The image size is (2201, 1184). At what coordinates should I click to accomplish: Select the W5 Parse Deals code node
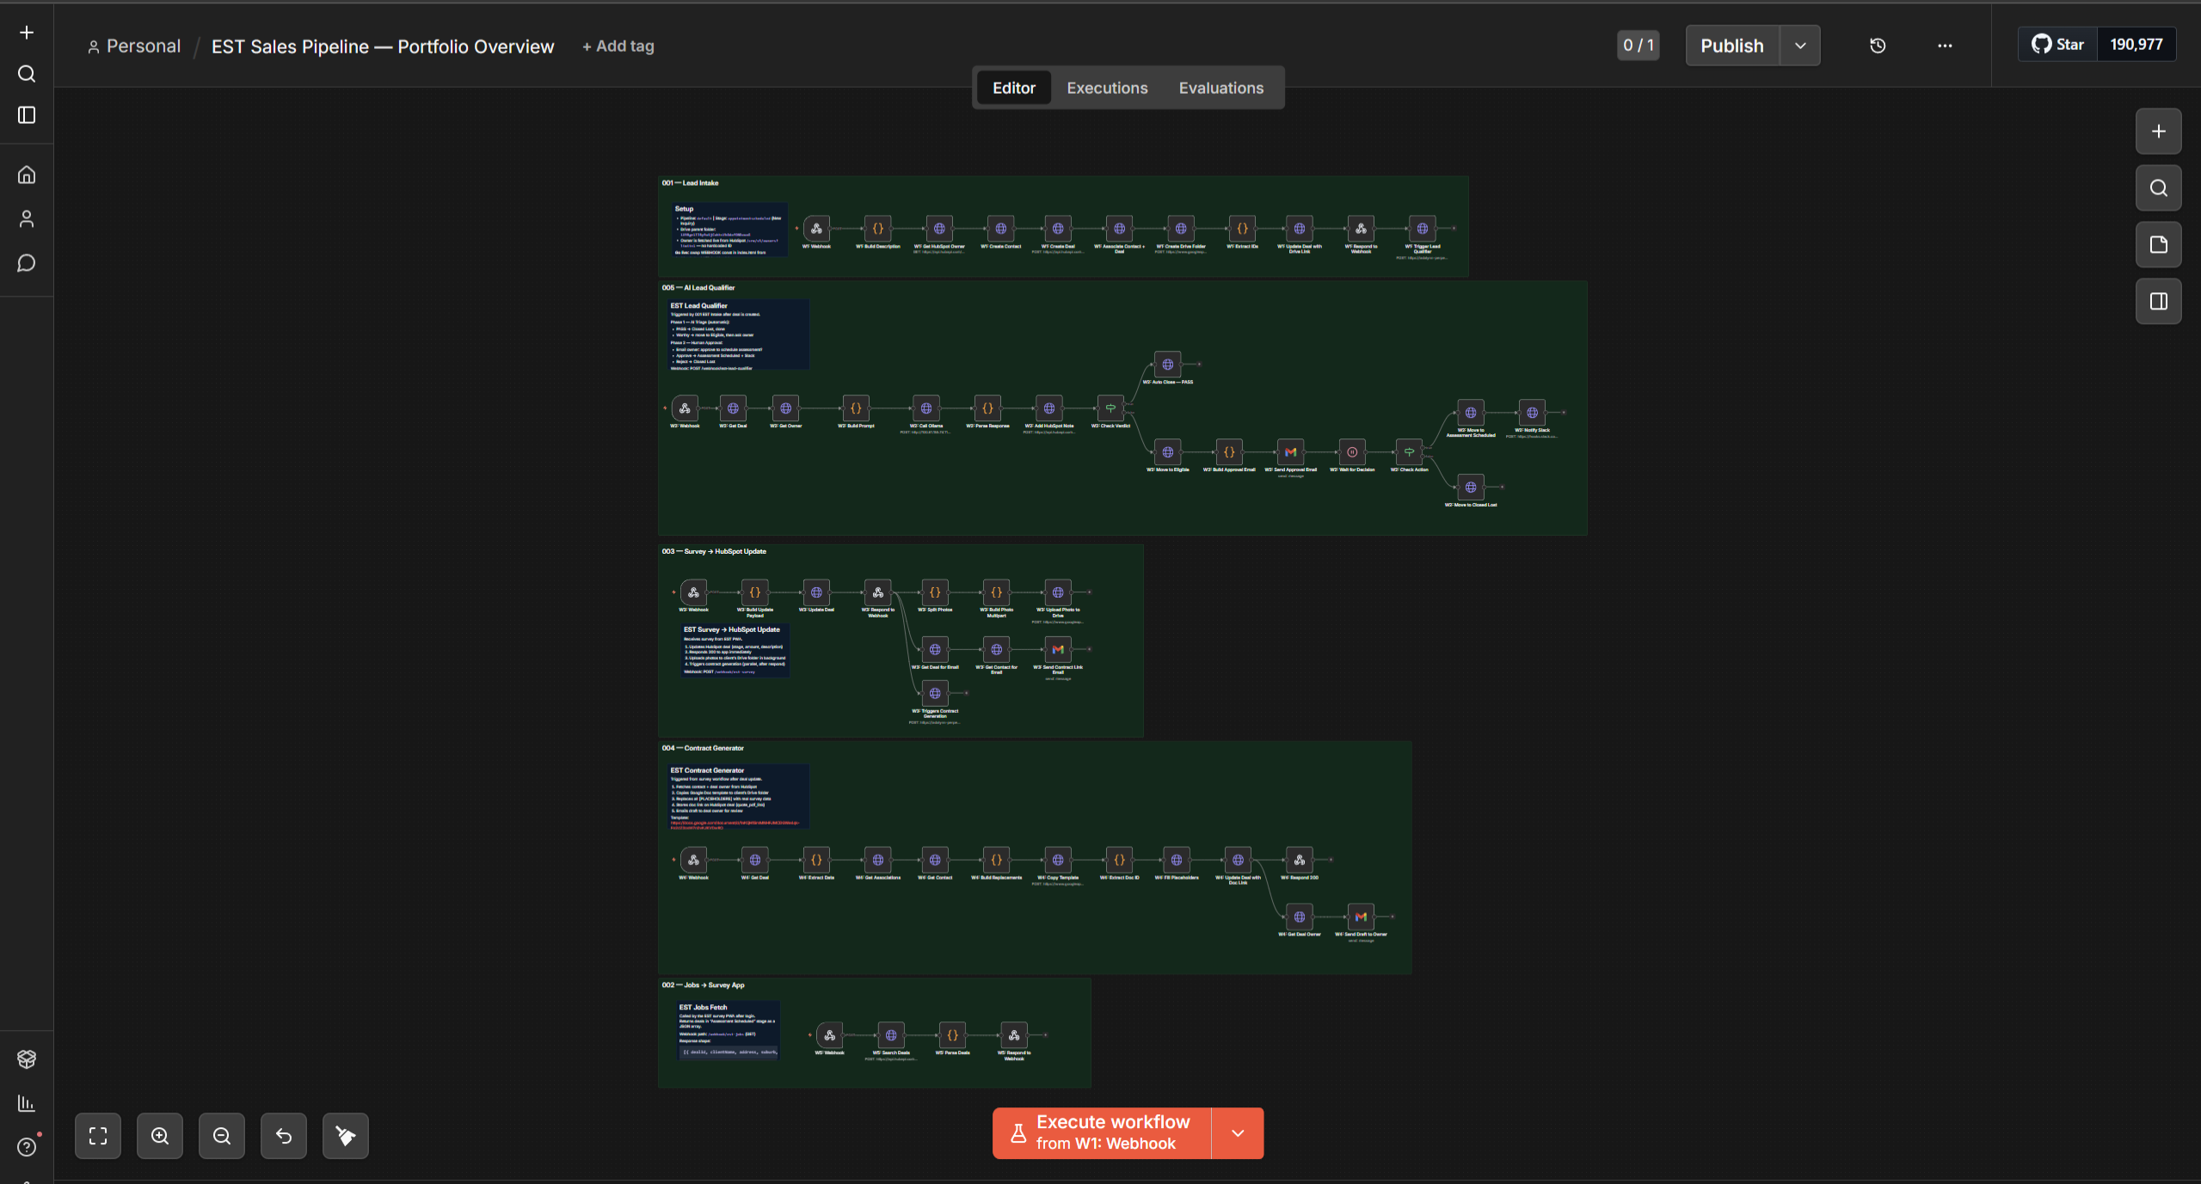[x=952, y=1035]
